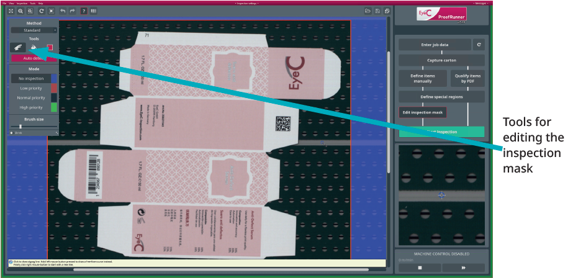The height and width of the screenshot is (278, 568).
Task: Open the File menu
Action: 5,3
